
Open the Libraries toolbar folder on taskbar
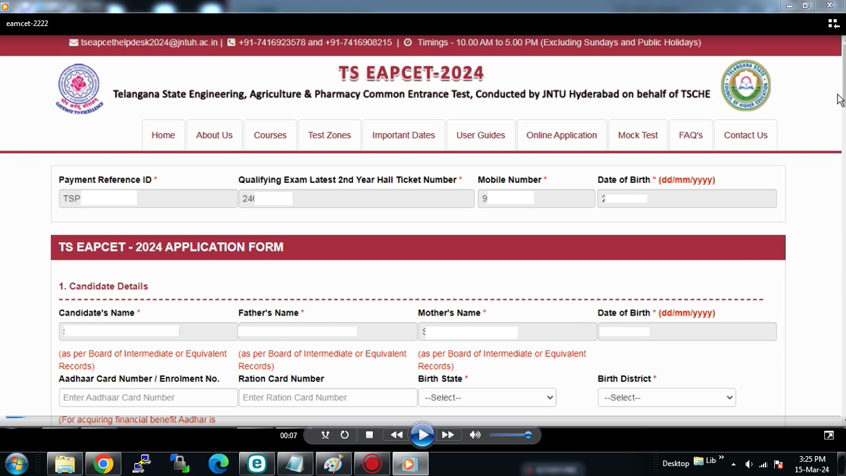705,461
